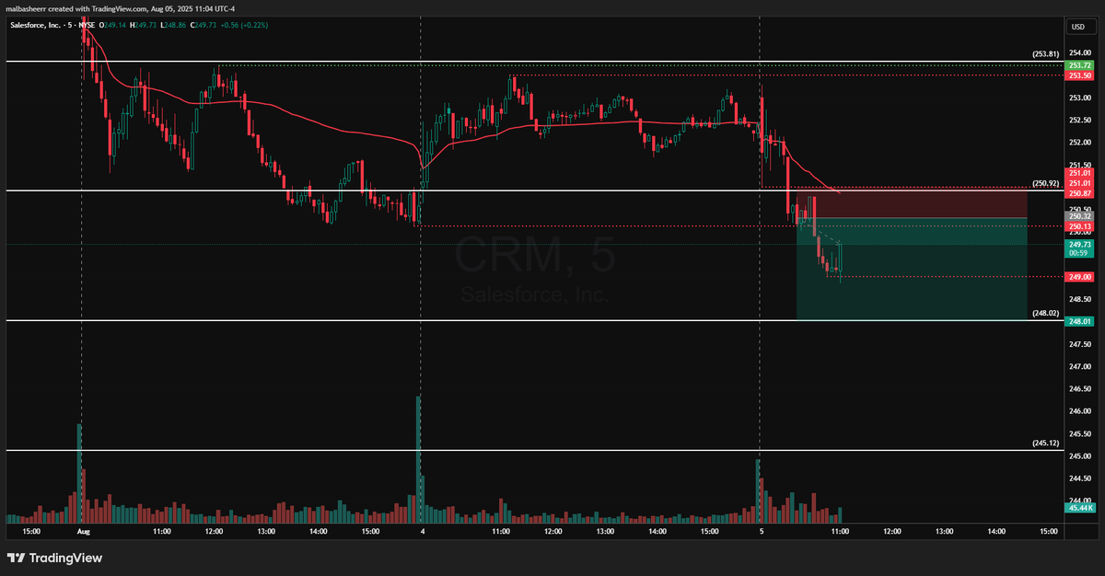Click the 247.50 price axis label
The image size is (1105, 576).
[x=1079, y=344]
